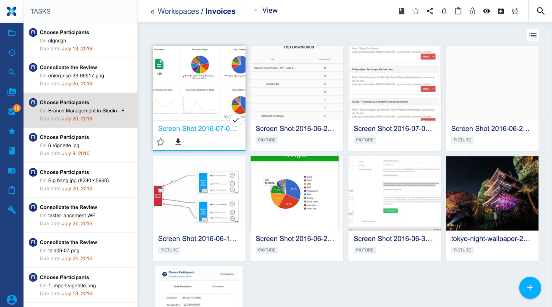Click task icon beside tester lancement WF
This screenshot has height=307, width=552.
[x=33, y=207]
